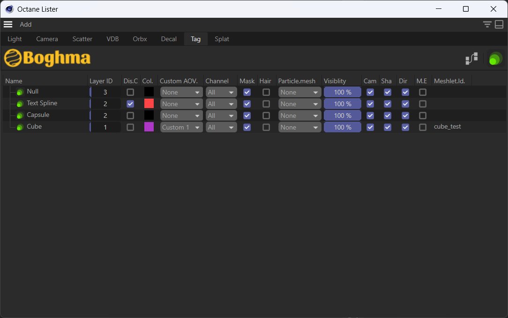This screenshot has height=318, width=508.
Task: Enable Hair checkbox for Text Spline
Action: [266, 104]
